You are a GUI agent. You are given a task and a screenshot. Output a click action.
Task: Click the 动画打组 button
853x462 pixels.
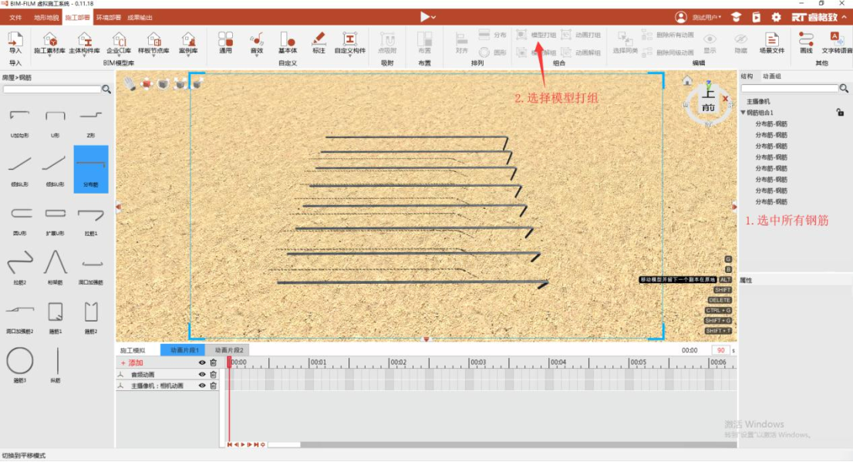click(581, 35)
